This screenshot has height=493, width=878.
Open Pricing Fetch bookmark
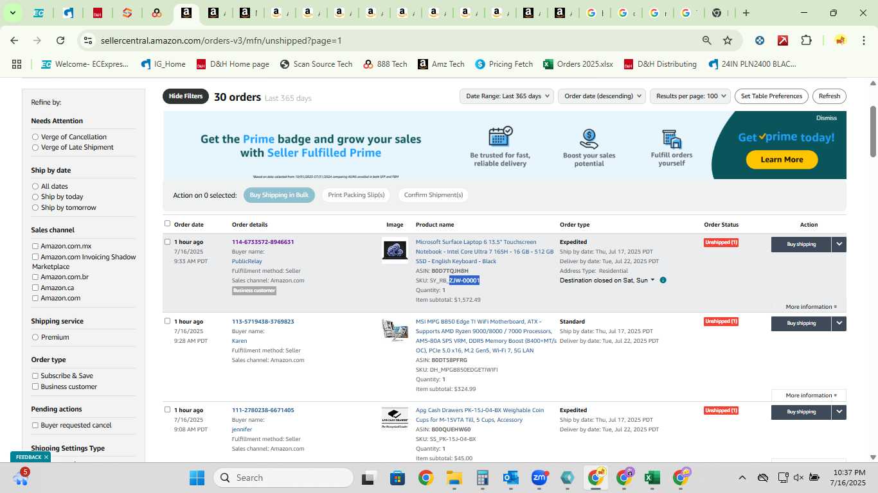[504, 64]
